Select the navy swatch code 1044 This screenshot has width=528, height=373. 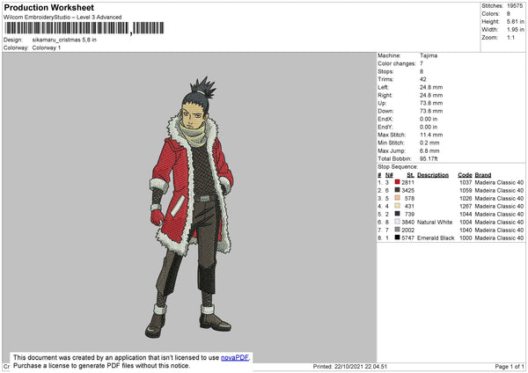[398, 214]
